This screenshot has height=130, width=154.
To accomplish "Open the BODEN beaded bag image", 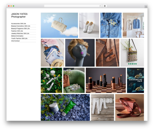I will coord(132,53).
